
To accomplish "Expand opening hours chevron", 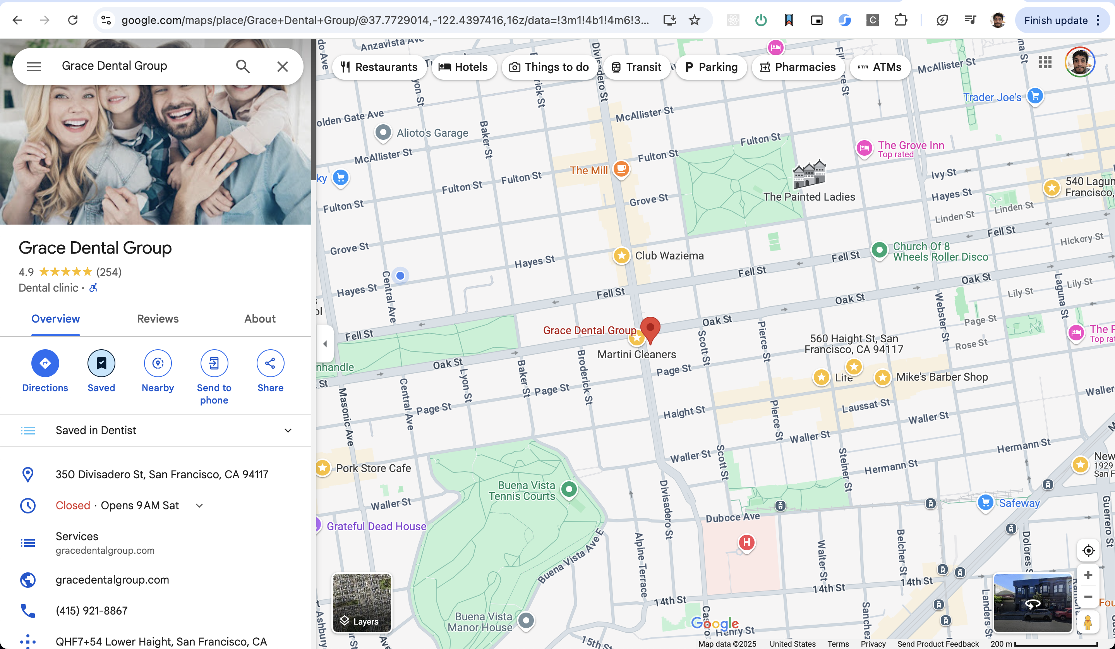I will (199, 506).
